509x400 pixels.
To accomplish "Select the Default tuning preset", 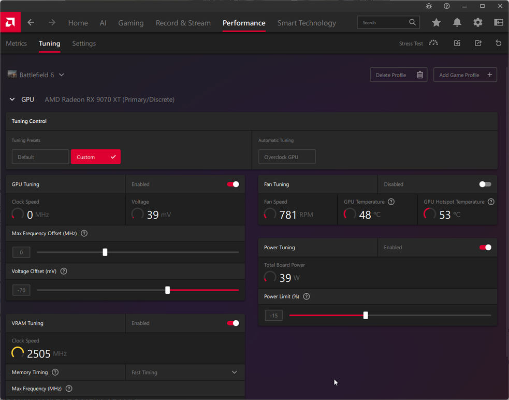I will click(x=40, y=157).
